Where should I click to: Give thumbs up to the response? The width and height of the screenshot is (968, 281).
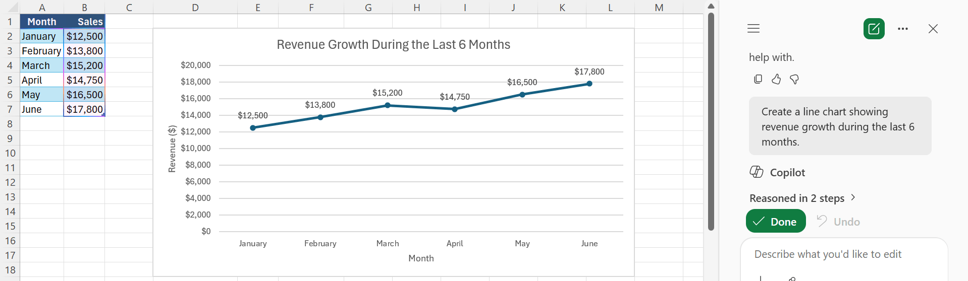click(x=776, y=79)
